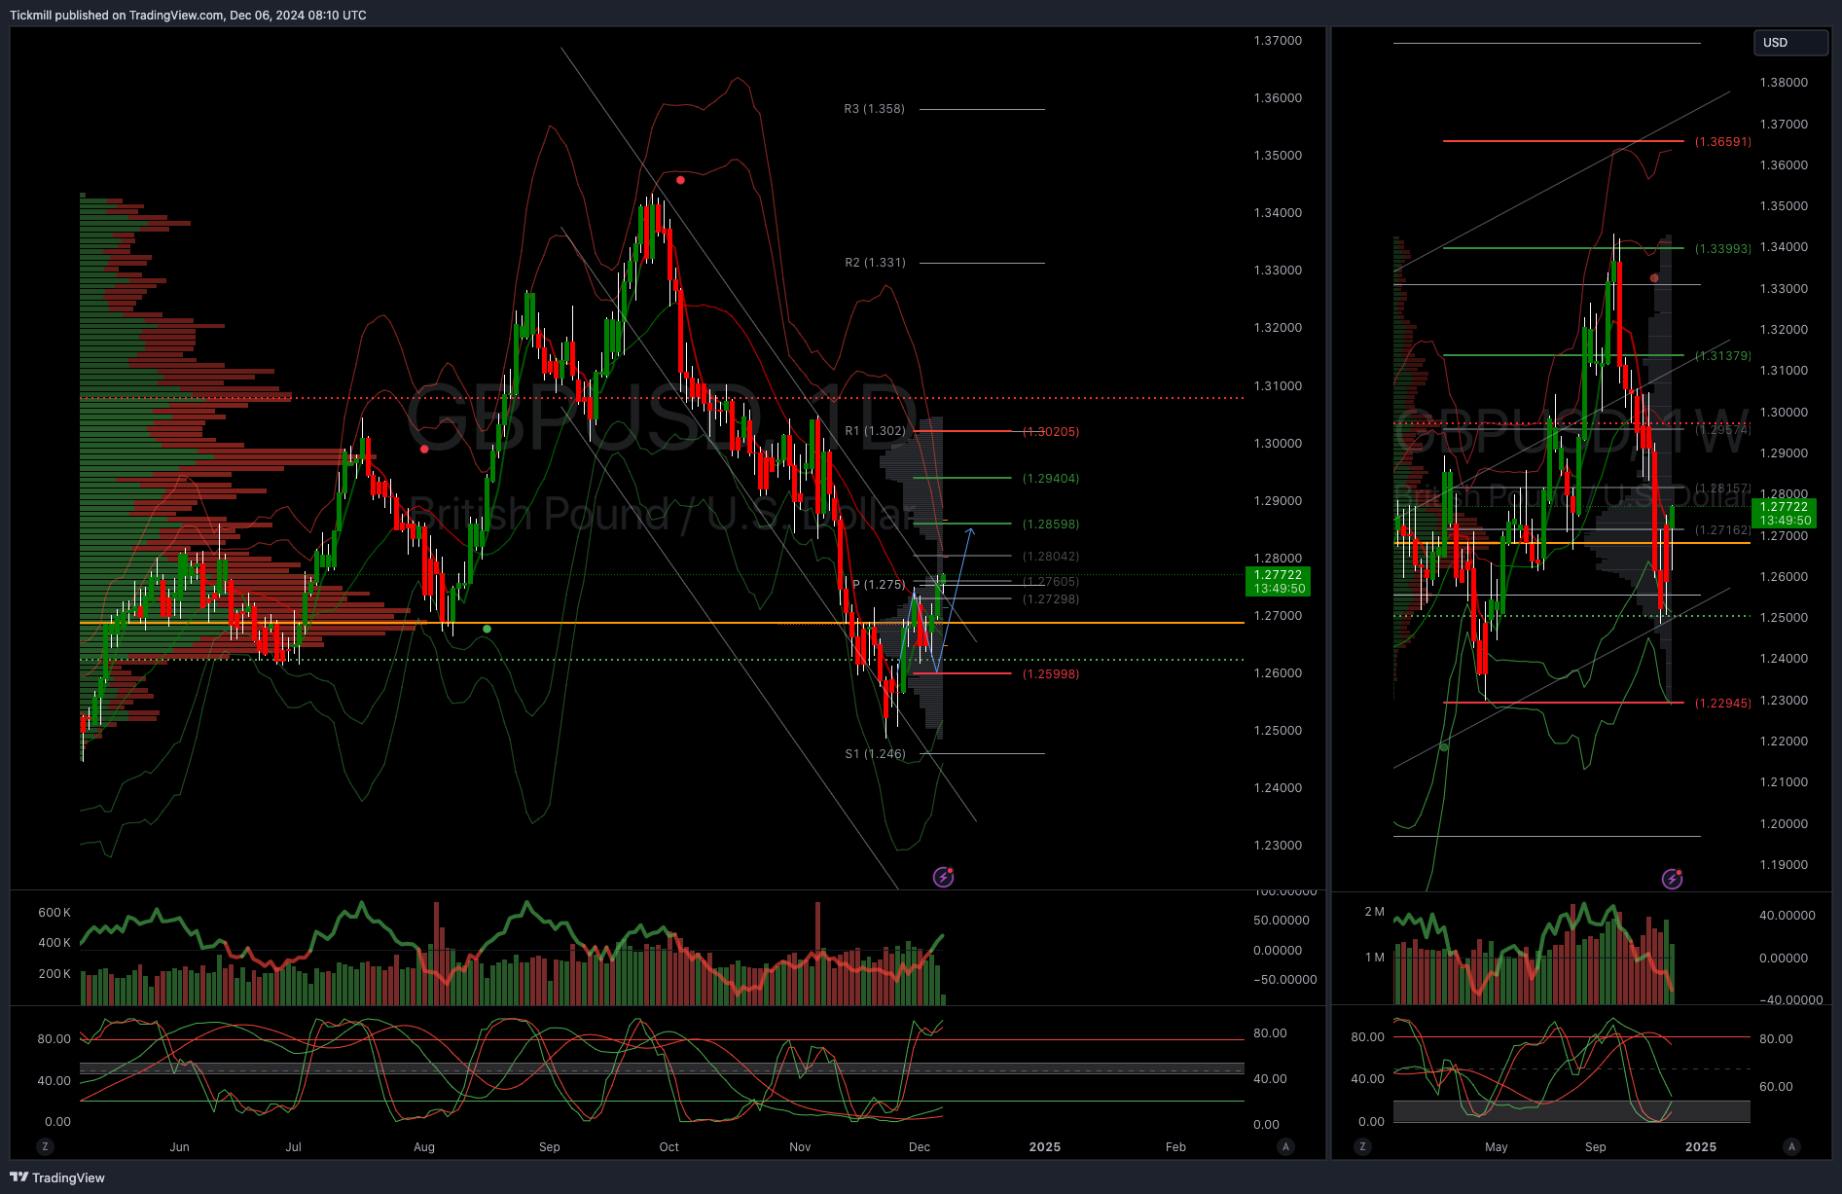Click the green (1.33993) label on weekly chart
Image resolution: width=1842 pixels, height=1194 pixels.
pos(1722,249)
